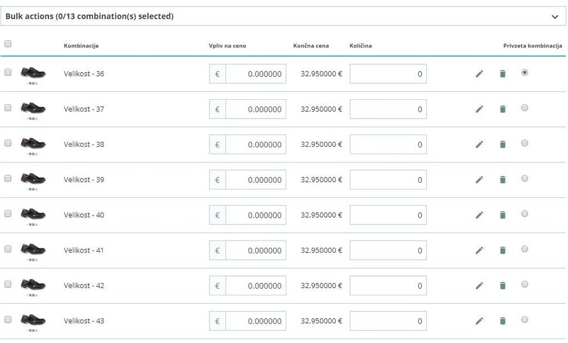Click price impact field for Velikost - 36

256,74
